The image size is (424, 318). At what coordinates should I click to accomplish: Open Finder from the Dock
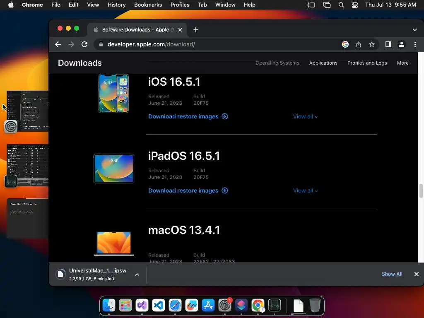[x=109, y=305]
